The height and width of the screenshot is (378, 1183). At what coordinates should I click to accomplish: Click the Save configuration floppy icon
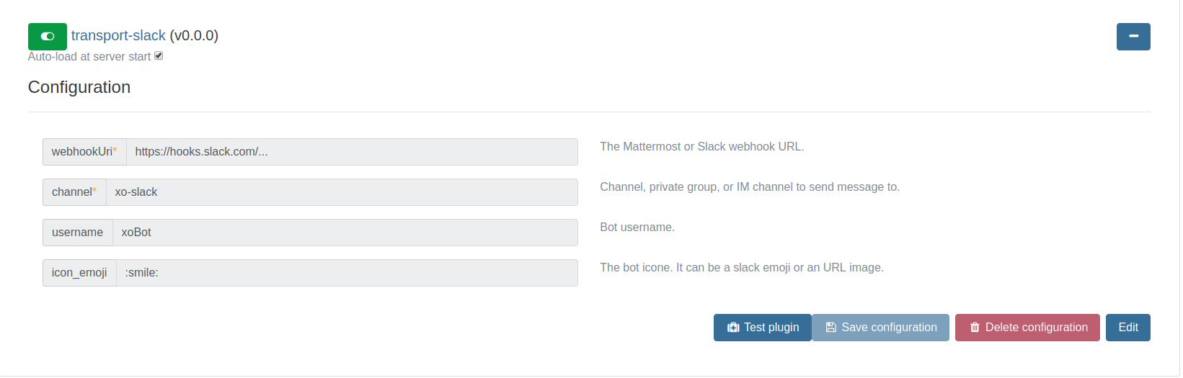[x=830, y=328]
